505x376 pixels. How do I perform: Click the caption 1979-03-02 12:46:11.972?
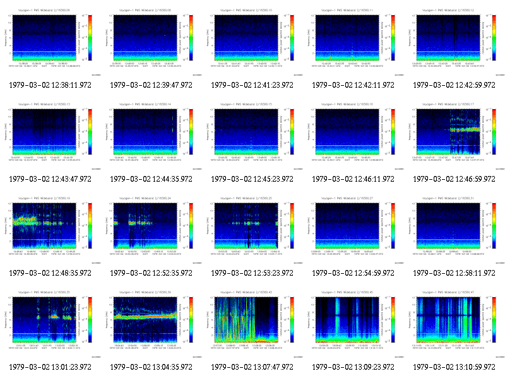click(353, 179)
